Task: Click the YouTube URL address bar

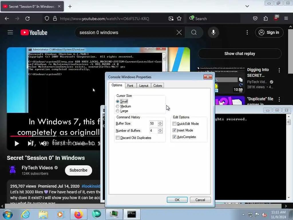Action: coord(104,19)
